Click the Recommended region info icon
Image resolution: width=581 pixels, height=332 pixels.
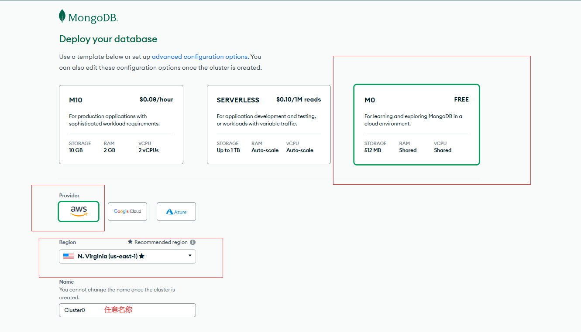pyautogui.click(x=193, y=242)
